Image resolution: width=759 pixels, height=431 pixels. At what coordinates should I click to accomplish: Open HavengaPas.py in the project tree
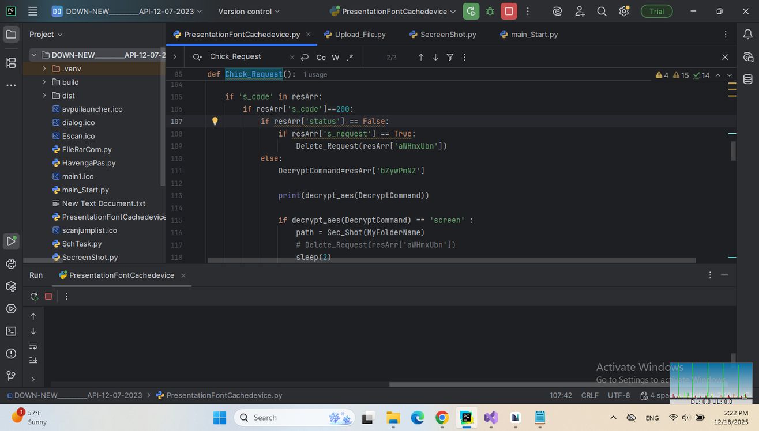[x=88, y=163]
